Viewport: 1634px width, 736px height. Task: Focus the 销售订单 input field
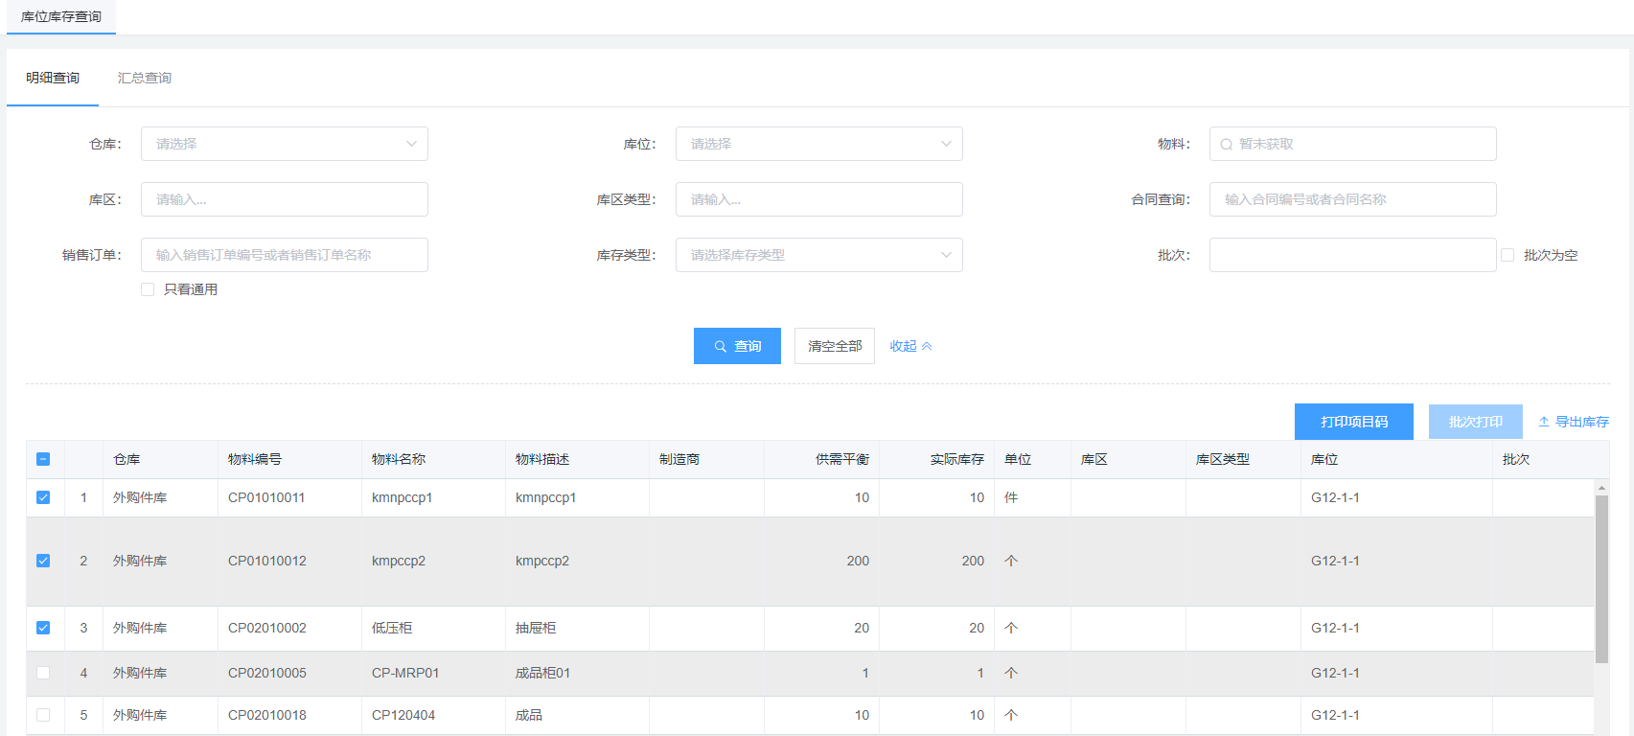pyautogui.click(x=284, y=255)
